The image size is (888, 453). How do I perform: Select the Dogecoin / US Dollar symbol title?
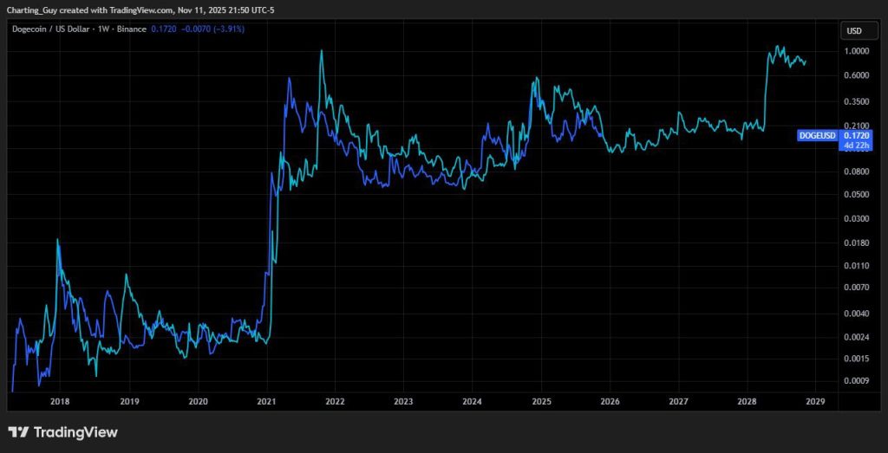coord(51,29)
